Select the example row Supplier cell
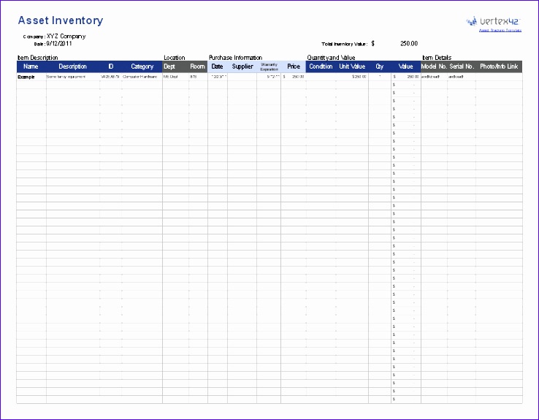539x420 pixels. pos(242,77)
